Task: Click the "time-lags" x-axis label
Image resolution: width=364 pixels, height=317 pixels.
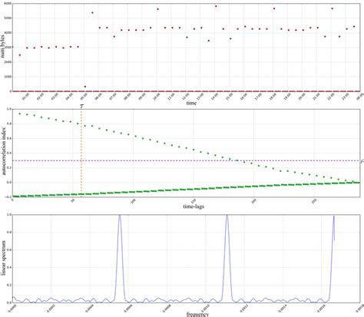Action: coord(194,206)
